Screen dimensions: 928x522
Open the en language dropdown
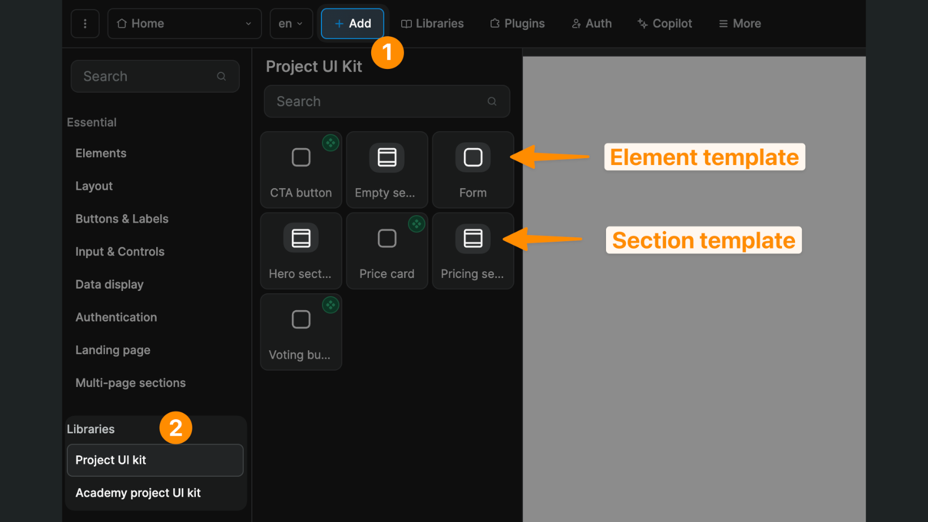291,23
